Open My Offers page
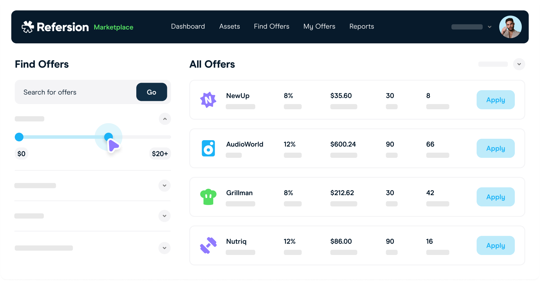 coord(319,27)
